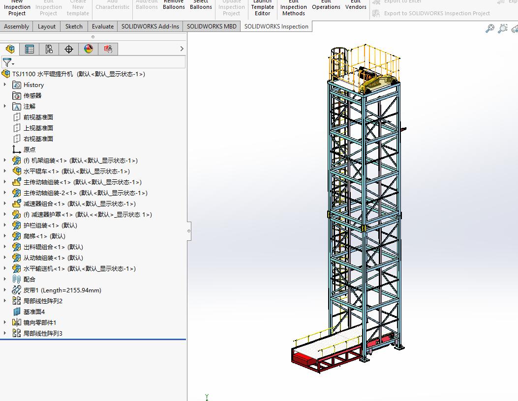The height and width of the screenshot is (401, 518).
Task: Click Edit Operations button
Action: [326, 5]
